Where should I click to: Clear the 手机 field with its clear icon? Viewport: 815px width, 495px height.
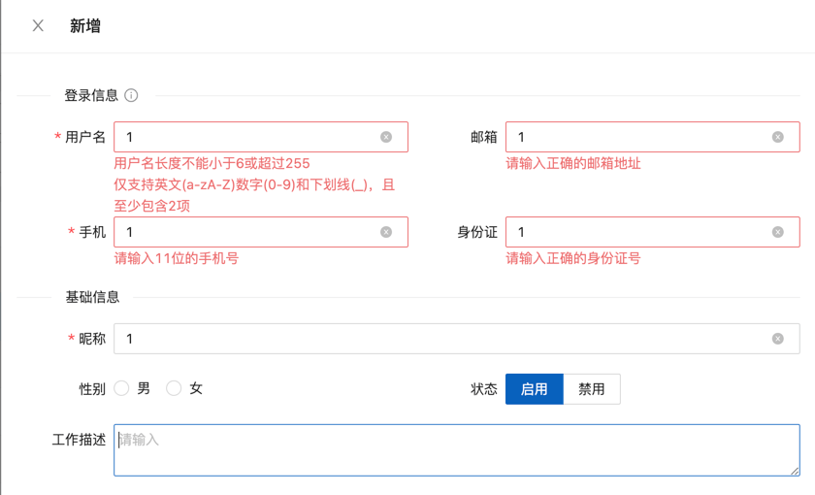point(386,232)
